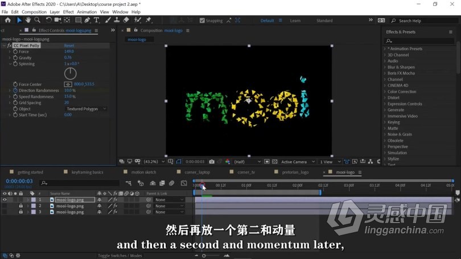
Task: Click the timeline zoom slider handle
Action: (x=204, y=256)
